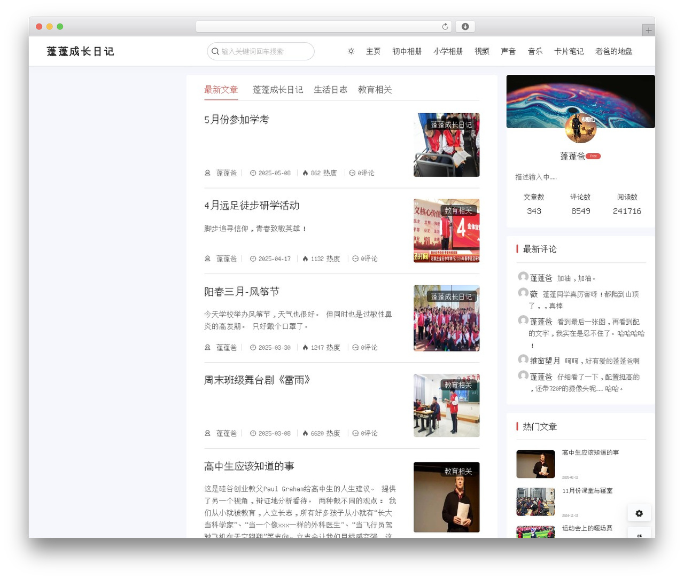Click the comment icon on 周末班级舞台剧 post

coord(355,433)
